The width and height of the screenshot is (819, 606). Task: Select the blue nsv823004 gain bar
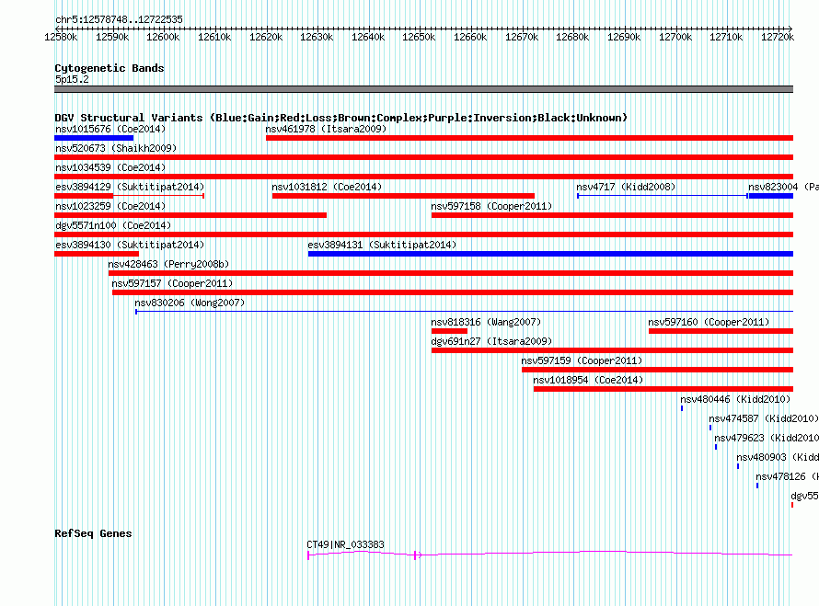[x=771, y=196]
